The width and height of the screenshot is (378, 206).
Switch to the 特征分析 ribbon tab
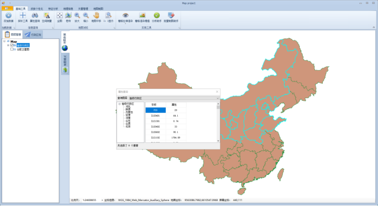pos(53,9)
